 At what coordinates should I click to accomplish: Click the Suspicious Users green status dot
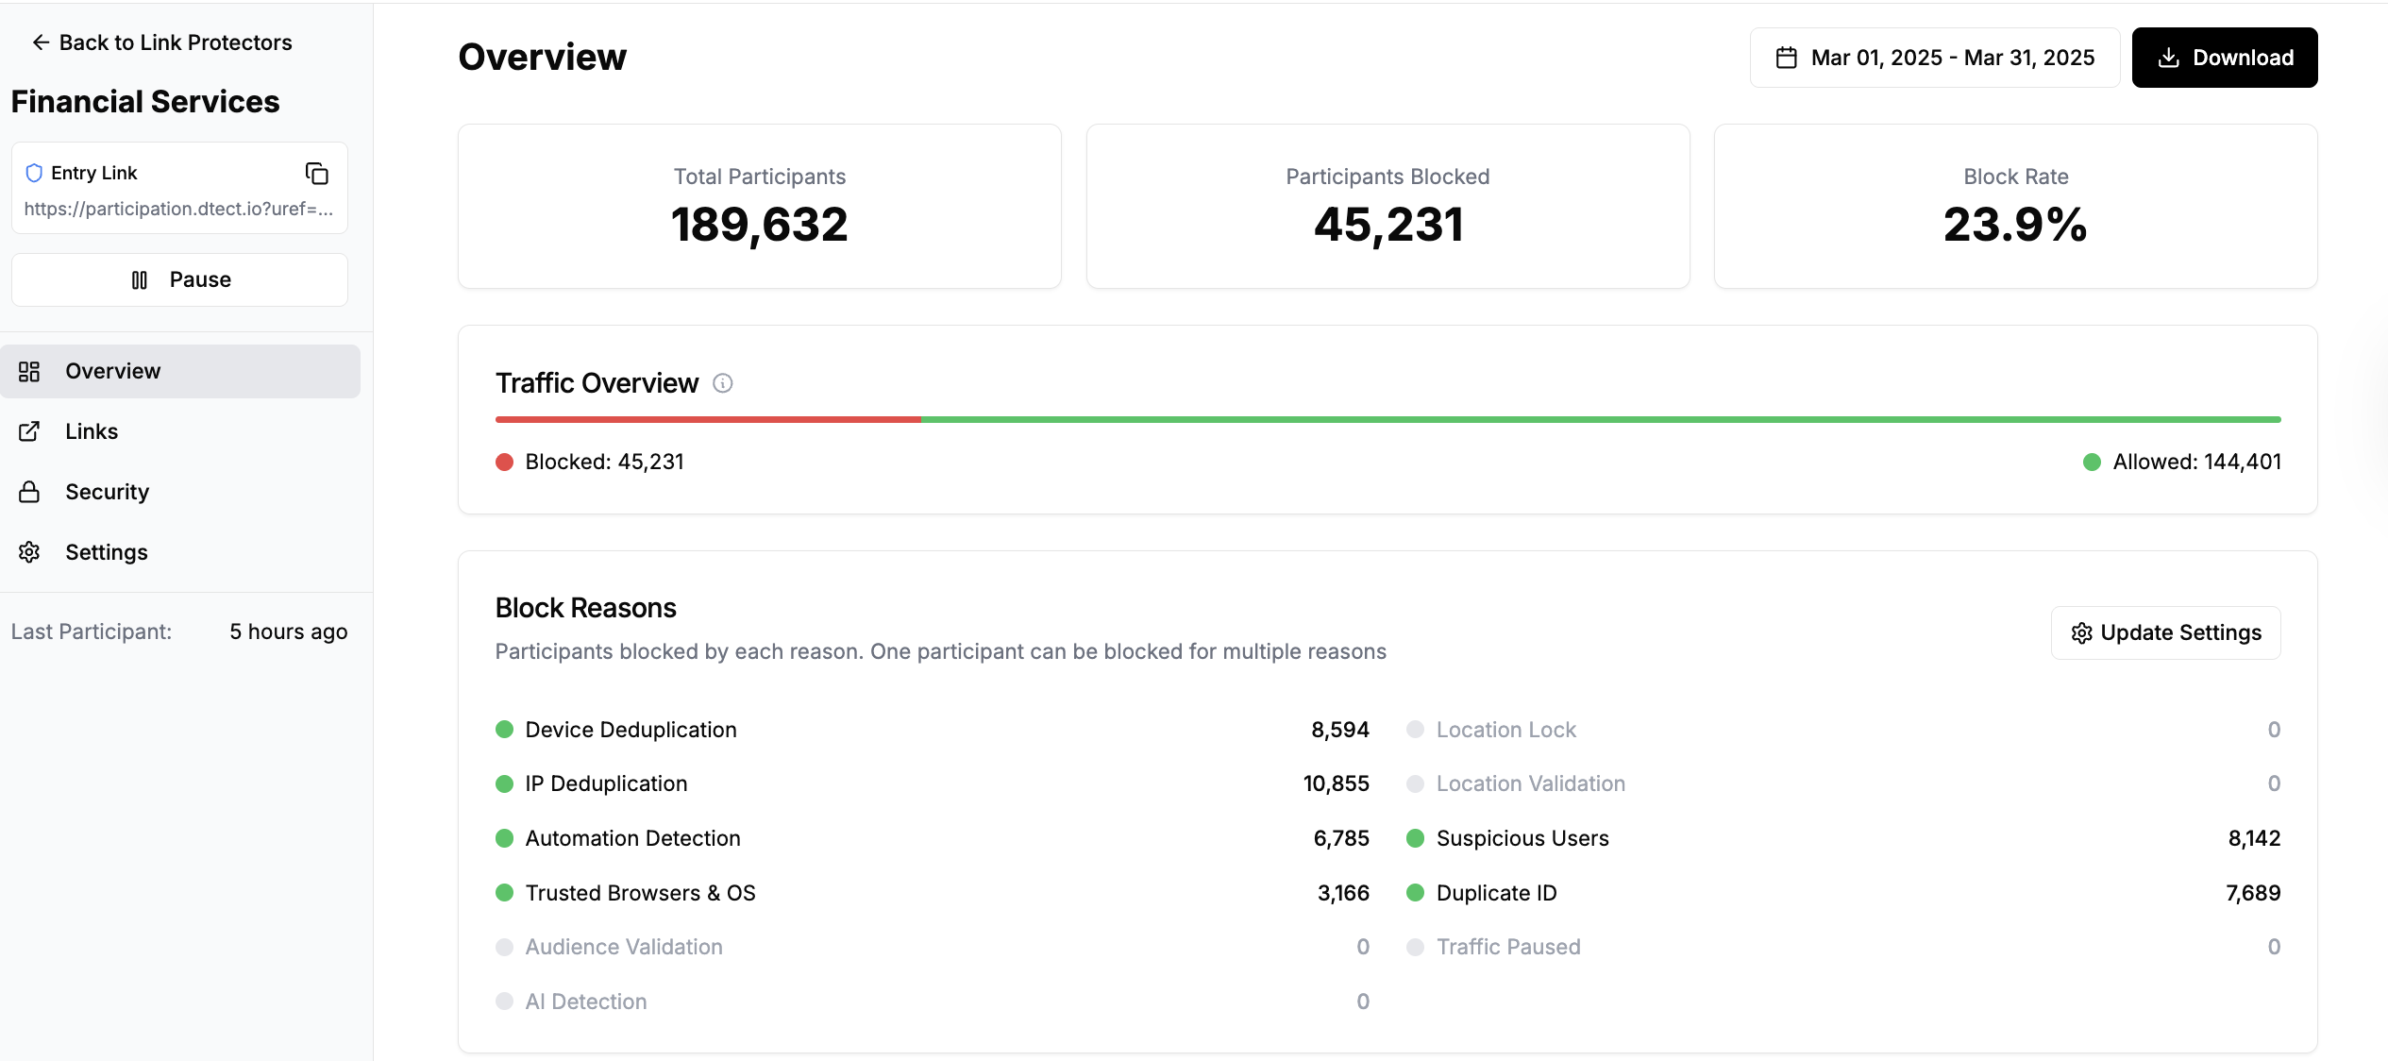tap(1415, 838)
